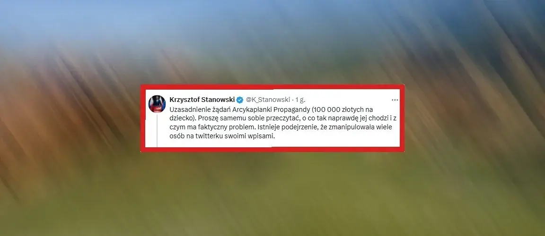The image size is (545, 236).
Task: Click the vertical thread line below avatar
Action: point(157,130)
